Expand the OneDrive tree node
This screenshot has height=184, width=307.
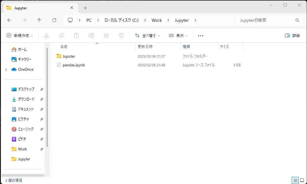6,69
